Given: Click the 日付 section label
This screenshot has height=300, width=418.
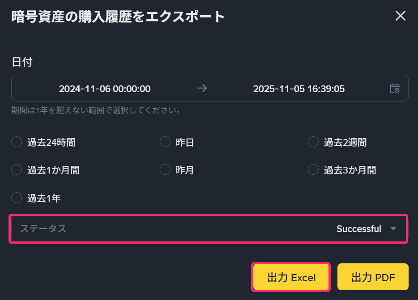Looking at the screenshot, I should tap(22, 62).
